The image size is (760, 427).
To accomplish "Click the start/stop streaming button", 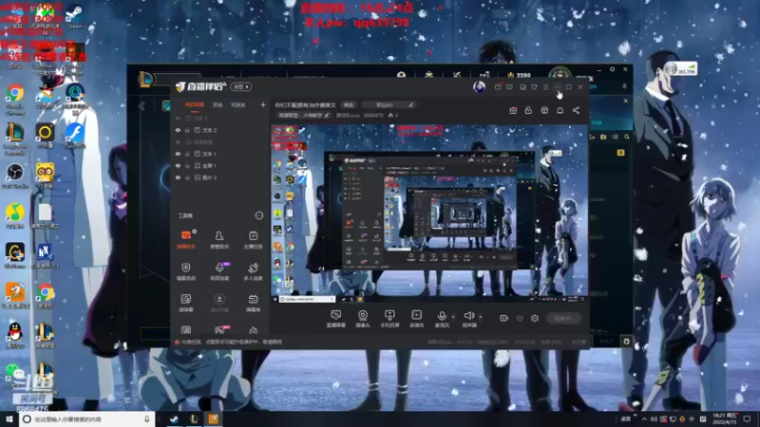I will (x=563, y=318).
